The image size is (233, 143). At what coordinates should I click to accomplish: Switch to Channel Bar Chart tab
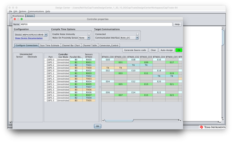point(71,45)
